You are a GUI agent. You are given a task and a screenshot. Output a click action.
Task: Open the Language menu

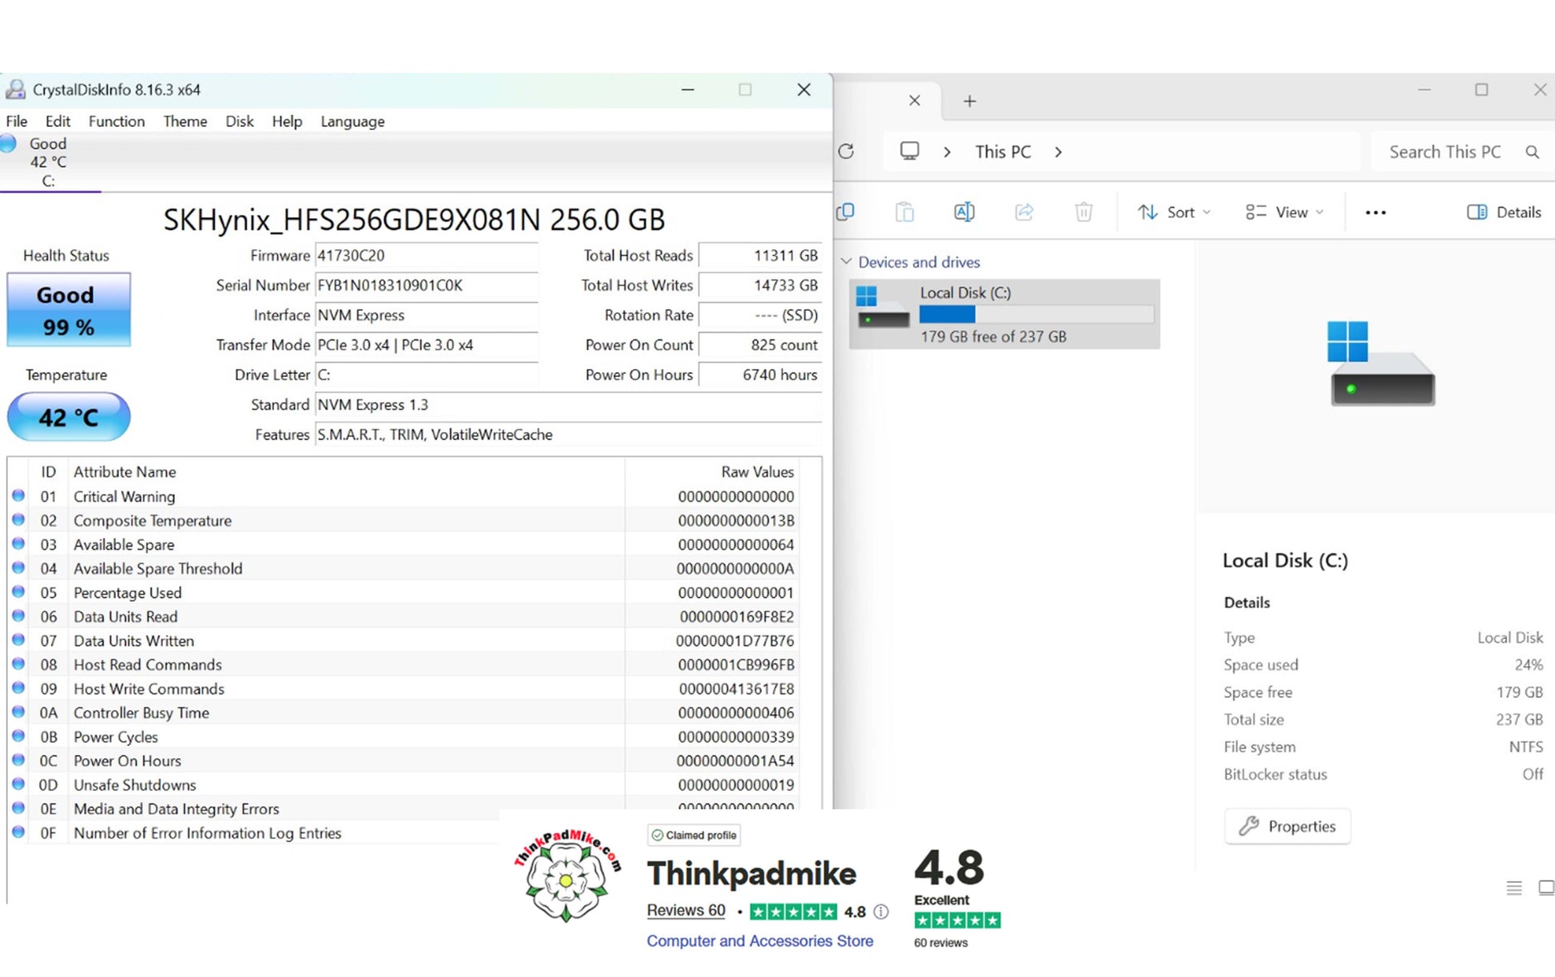pos(352,121)
